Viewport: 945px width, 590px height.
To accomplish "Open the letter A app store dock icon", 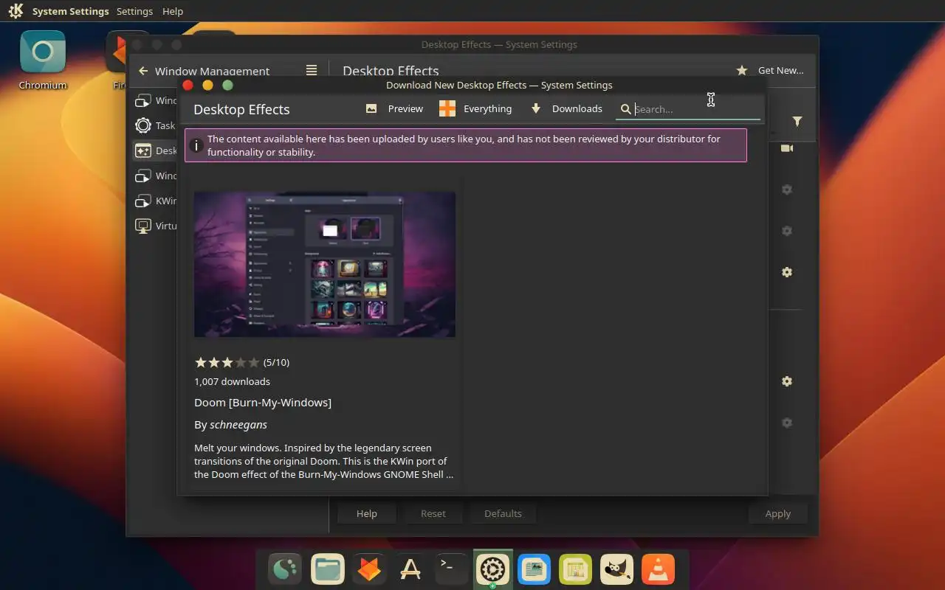I will click(x=410, y=570).
